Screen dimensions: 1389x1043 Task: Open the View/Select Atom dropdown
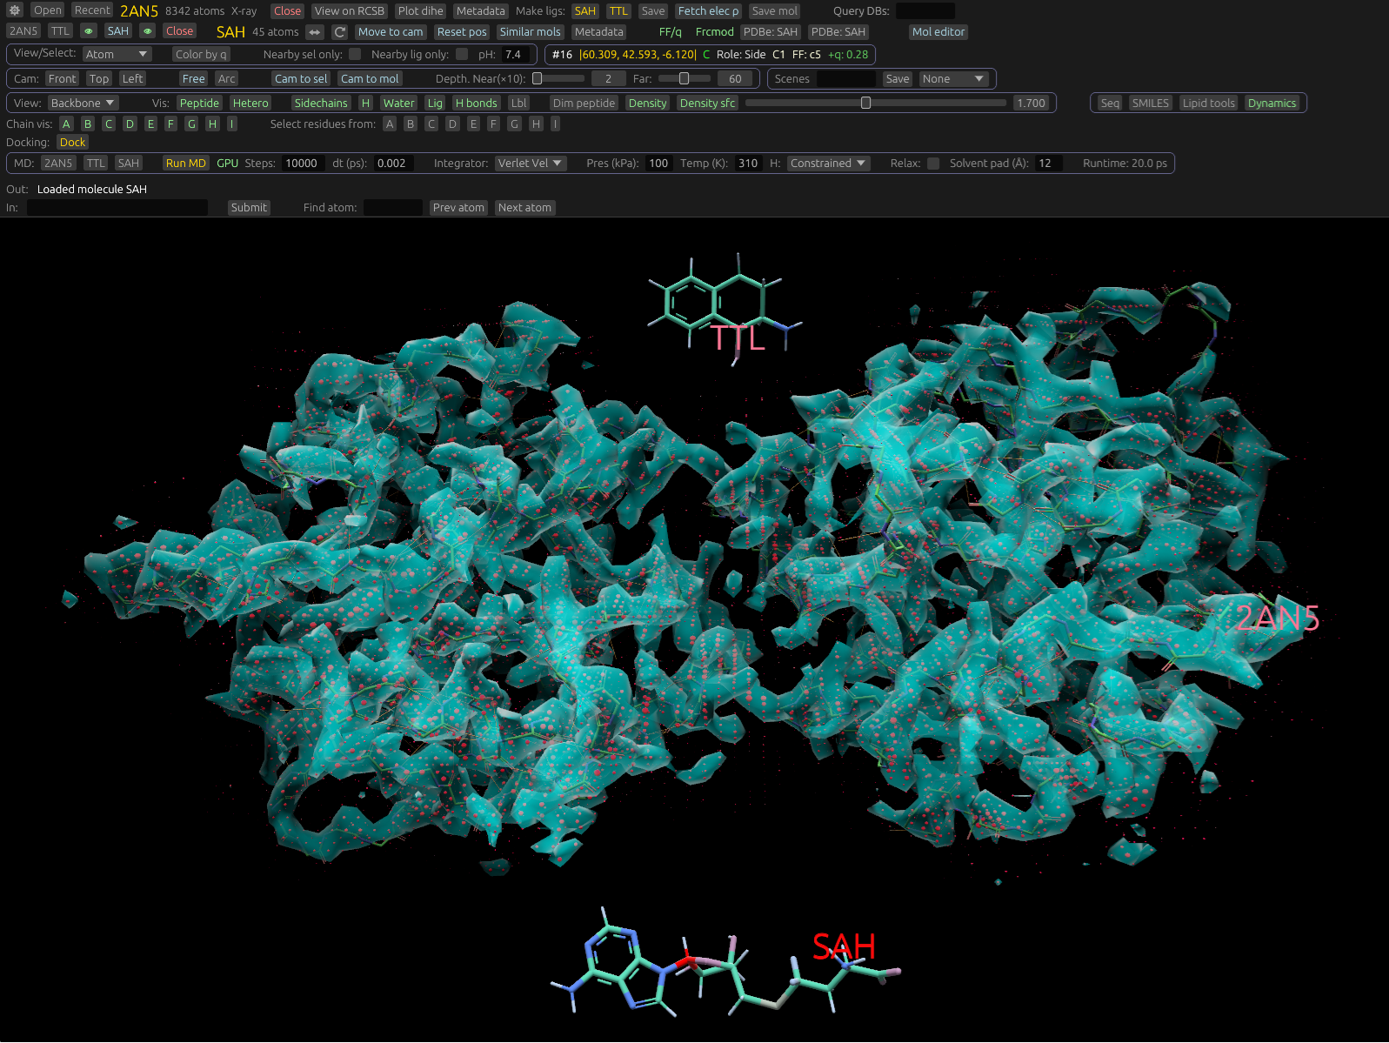coord(117,54)
